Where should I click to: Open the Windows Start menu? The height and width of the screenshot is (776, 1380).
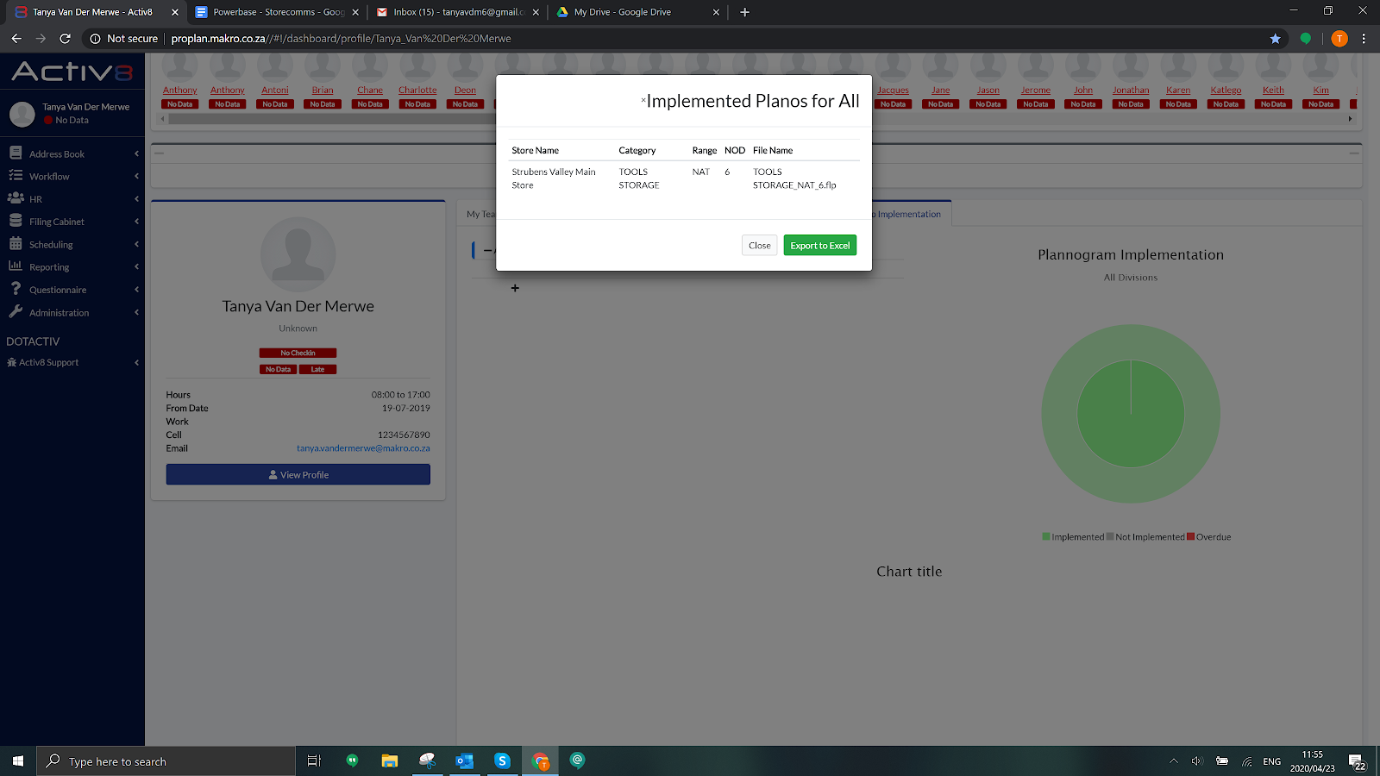18,761
